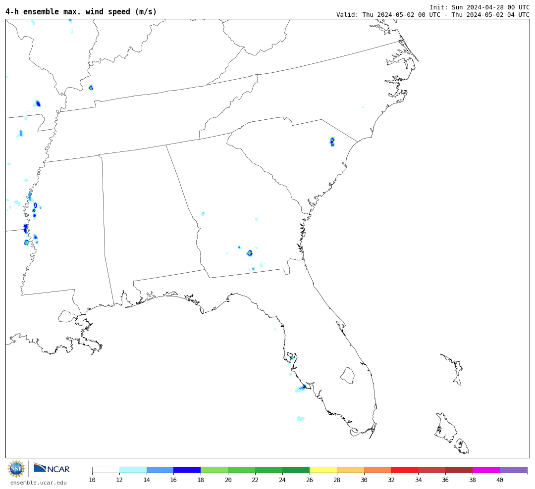Click the green-centered wind blob in southern Georgia
Image resolution: width=535 pixels, height=489 pixels.
point(250,253)
